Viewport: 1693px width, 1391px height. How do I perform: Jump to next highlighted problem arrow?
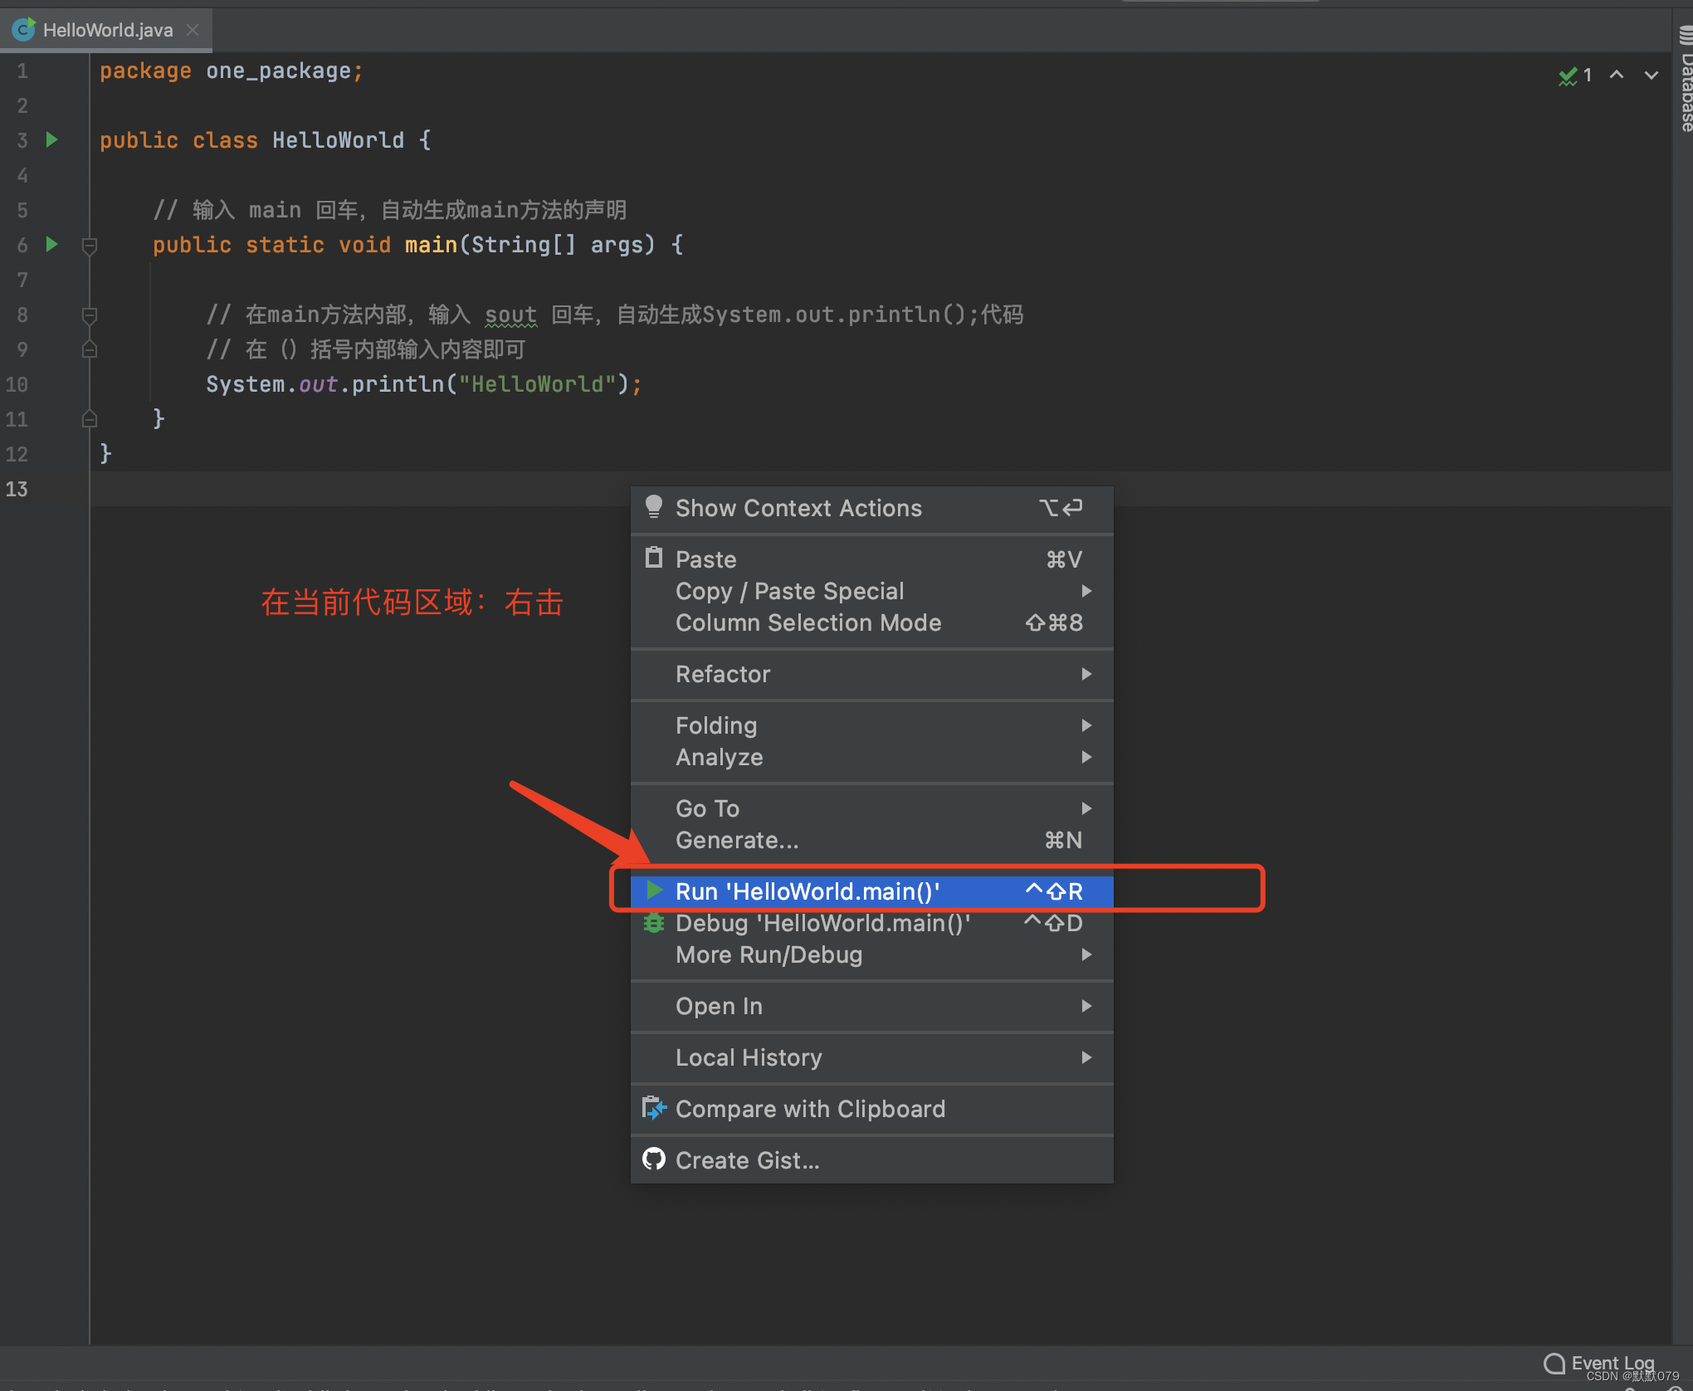(1652, 75)
